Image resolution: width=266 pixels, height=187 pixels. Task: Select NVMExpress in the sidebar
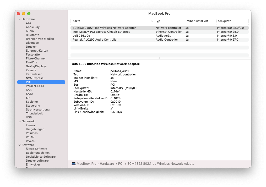pyautogui.click(x=35, y=78)
